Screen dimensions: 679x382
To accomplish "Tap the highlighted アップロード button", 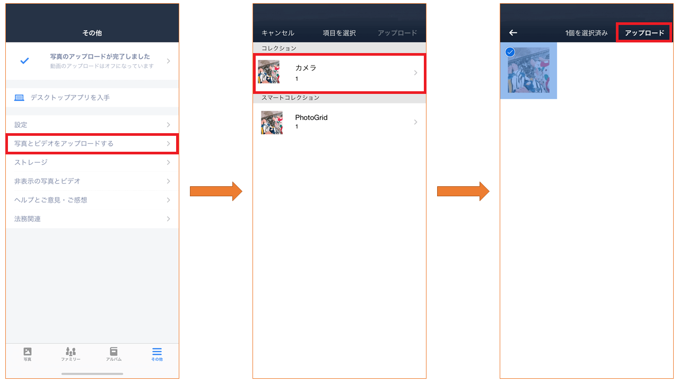I will (645, 33).
